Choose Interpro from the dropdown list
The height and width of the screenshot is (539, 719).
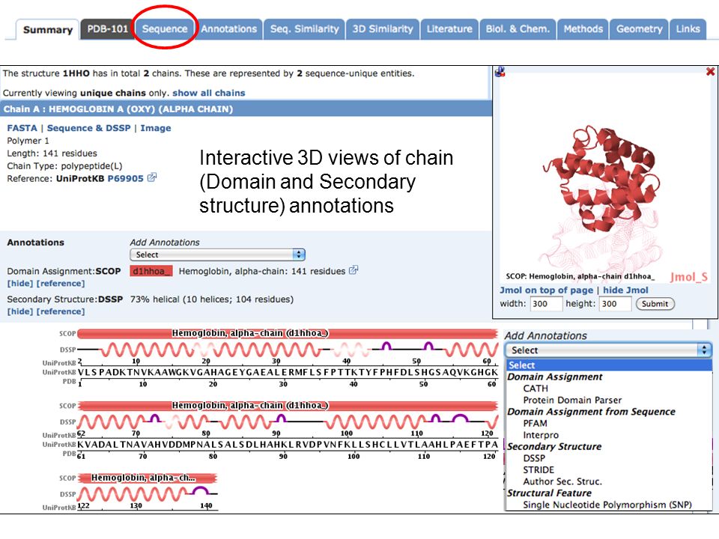(541, 436)
